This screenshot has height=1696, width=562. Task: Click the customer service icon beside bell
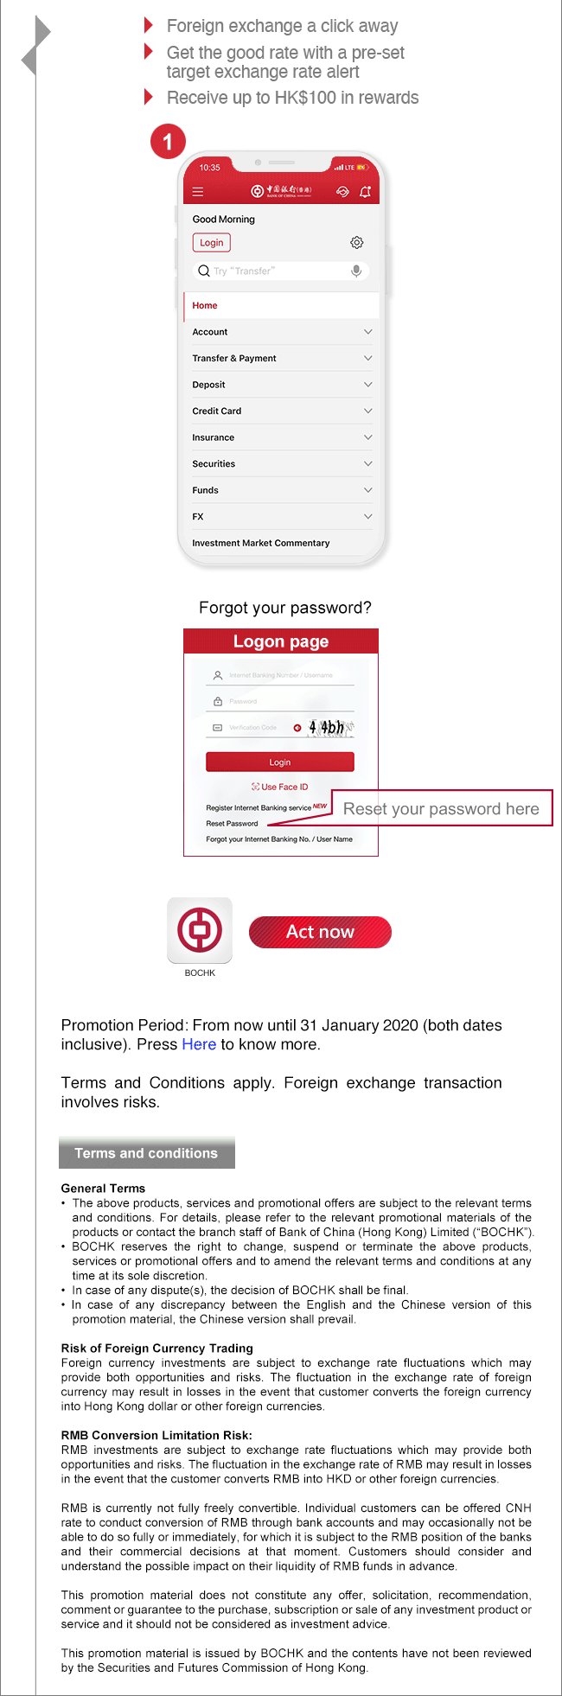point(342,192)
